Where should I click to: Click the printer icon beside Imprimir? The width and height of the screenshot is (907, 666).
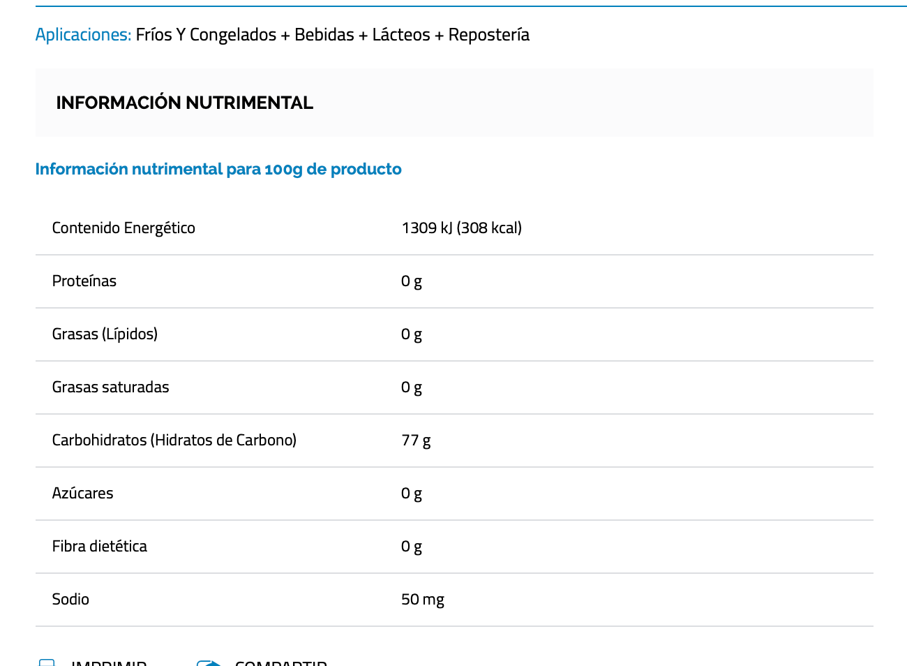[47, 663]
